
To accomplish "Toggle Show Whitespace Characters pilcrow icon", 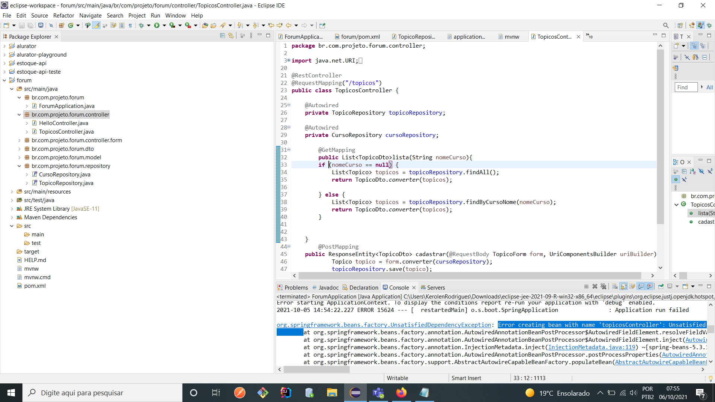I will [130, 25].
